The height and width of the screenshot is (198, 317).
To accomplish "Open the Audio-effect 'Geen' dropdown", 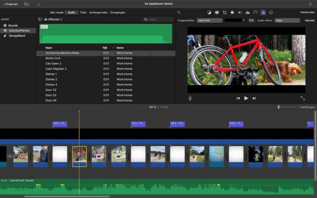I will point(287,20).
